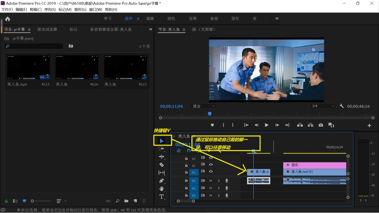Toggle project writable green lock icon
This screenshot has height=213, width=379.
(6, 201)
